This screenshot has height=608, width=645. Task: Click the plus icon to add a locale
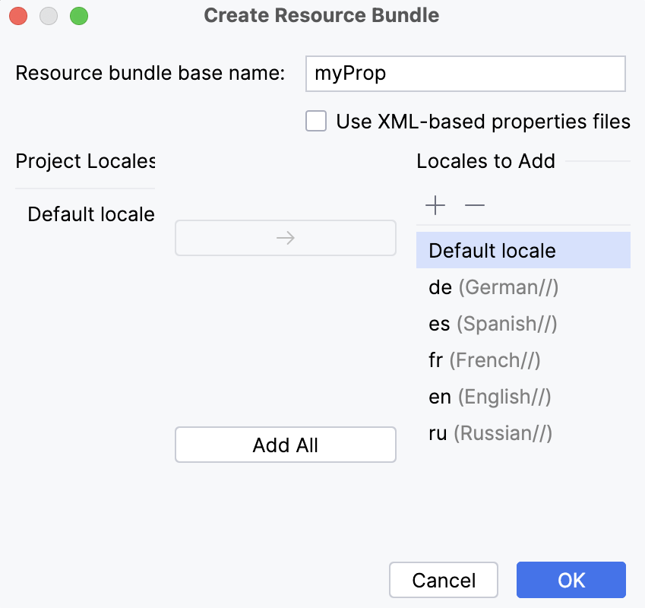point(435,205)
